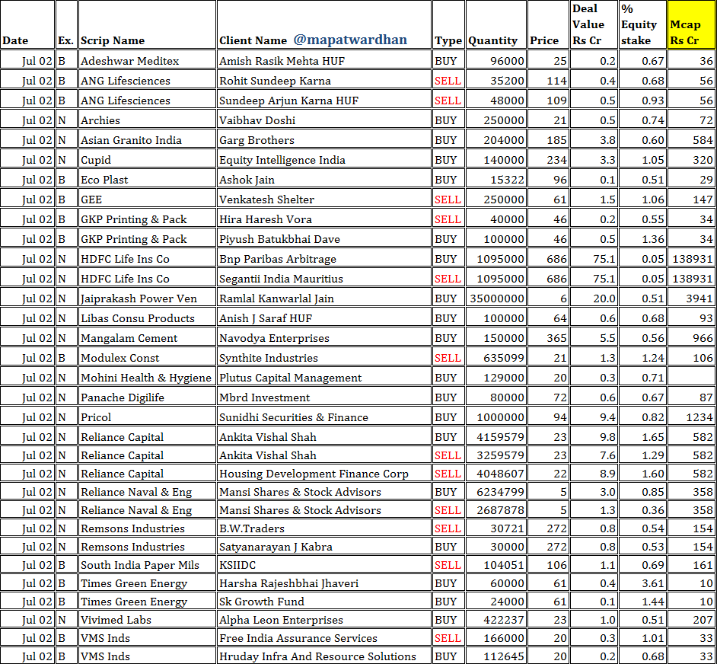Select Asian Granito India cell
717x664 pixels.
pyautogui.click(x=147, y=140)
